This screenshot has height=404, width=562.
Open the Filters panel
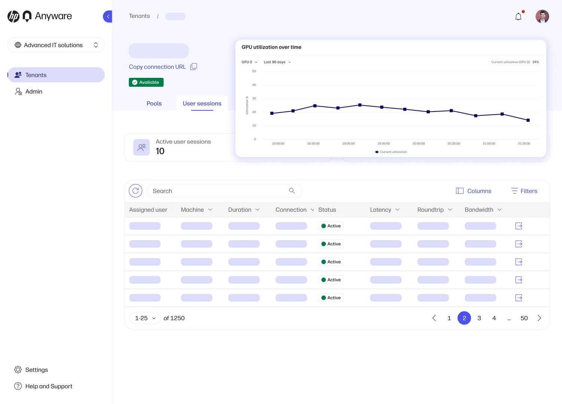(x=524, y=191)
